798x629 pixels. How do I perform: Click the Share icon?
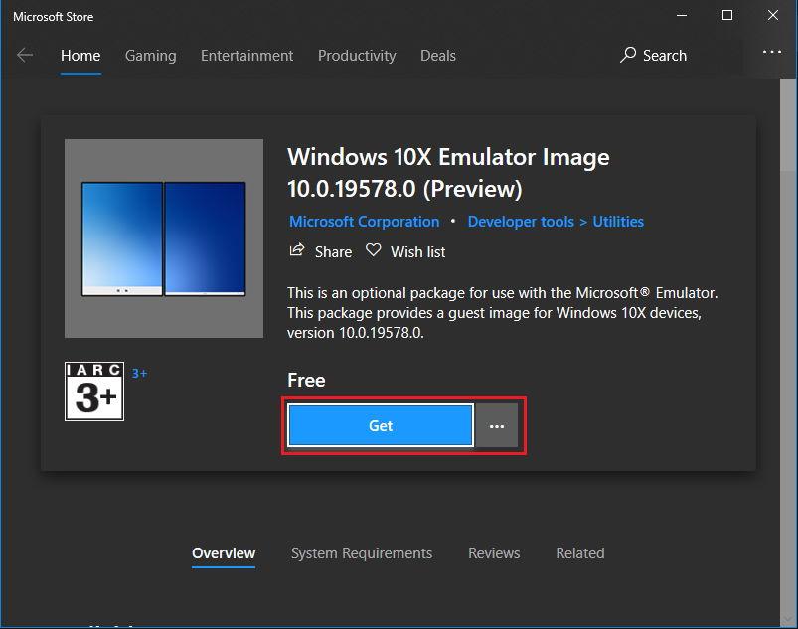pyautogui.click(x=297, y=250)
